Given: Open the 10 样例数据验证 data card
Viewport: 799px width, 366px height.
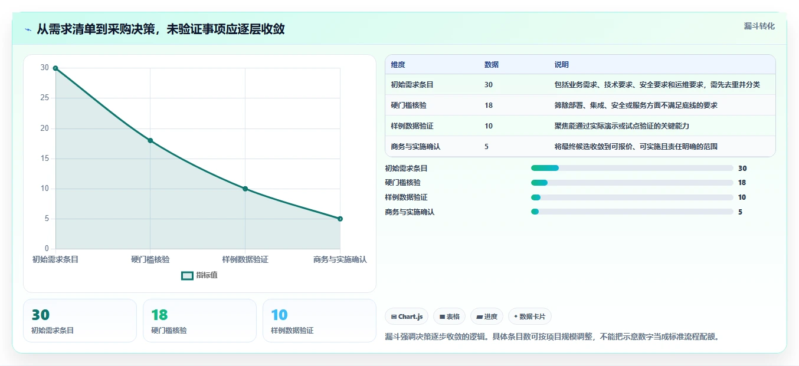Looking at the screenshot, I should pos(319,321).
